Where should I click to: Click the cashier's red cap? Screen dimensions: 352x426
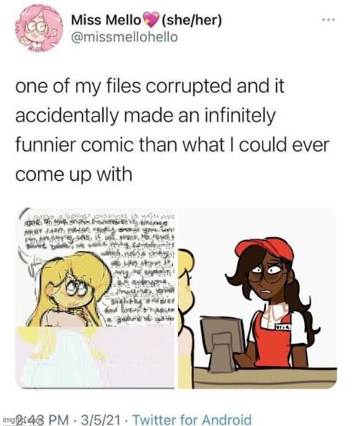265,248
